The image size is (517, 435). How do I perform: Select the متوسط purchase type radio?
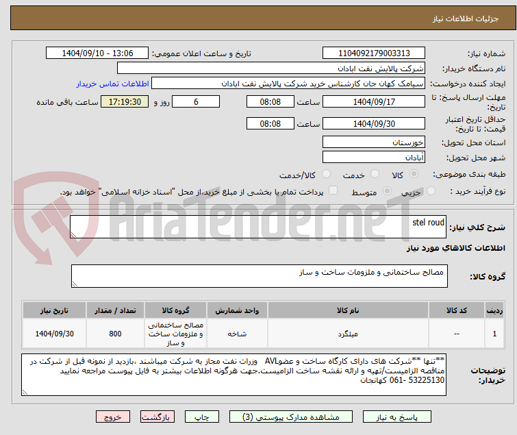click(x=387, y=191)
